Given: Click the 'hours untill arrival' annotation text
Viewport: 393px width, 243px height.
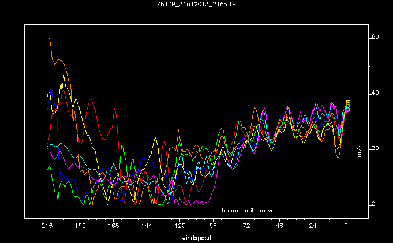Looking at the screenshot, I should pyautogui.click(x=249, y=210).
